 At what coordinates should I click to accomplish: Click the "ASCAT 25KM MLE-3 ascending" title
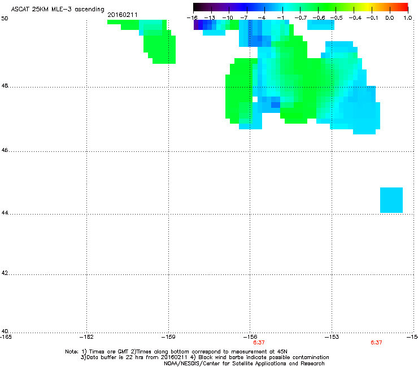58,9
